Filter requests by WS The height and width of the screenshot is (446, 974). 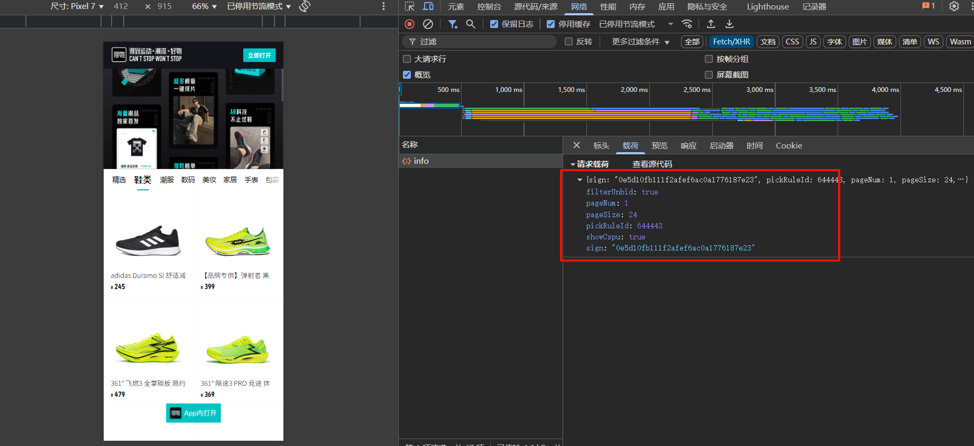click(x=933, y=42)
